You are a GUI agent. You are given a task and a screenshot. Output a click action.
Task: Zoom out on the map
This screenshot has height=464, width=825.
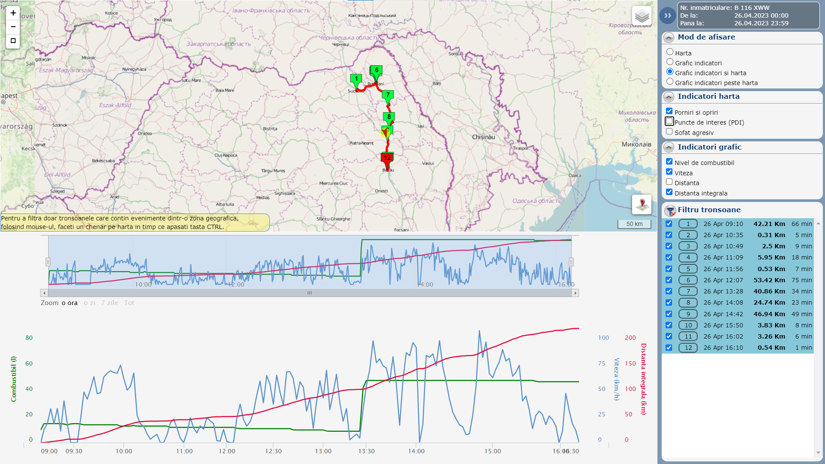pos(13,27)
